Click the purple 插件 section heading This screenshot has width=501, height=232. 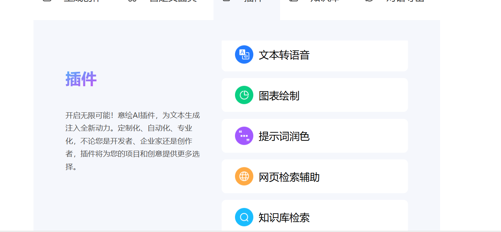click(81, 79)
